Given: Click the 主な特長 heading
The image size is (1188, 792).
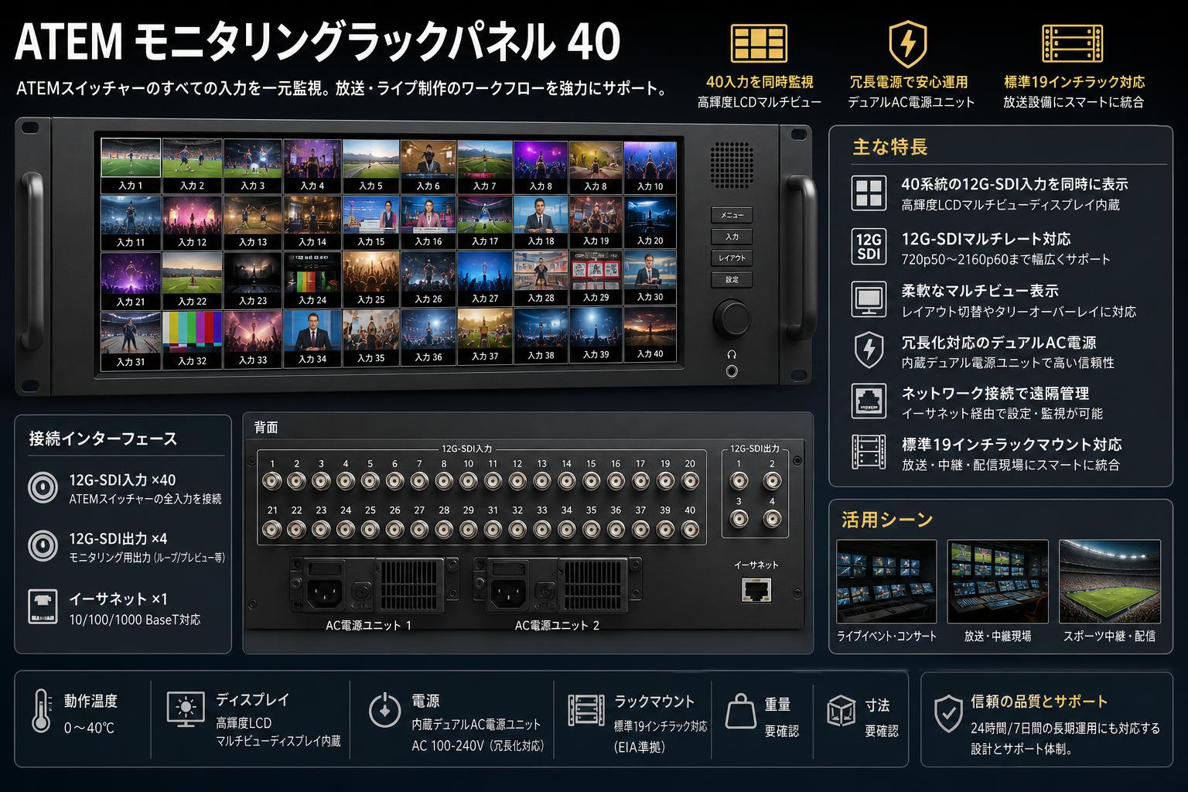Looking at the screenshot, I should [x=889, y=147].
